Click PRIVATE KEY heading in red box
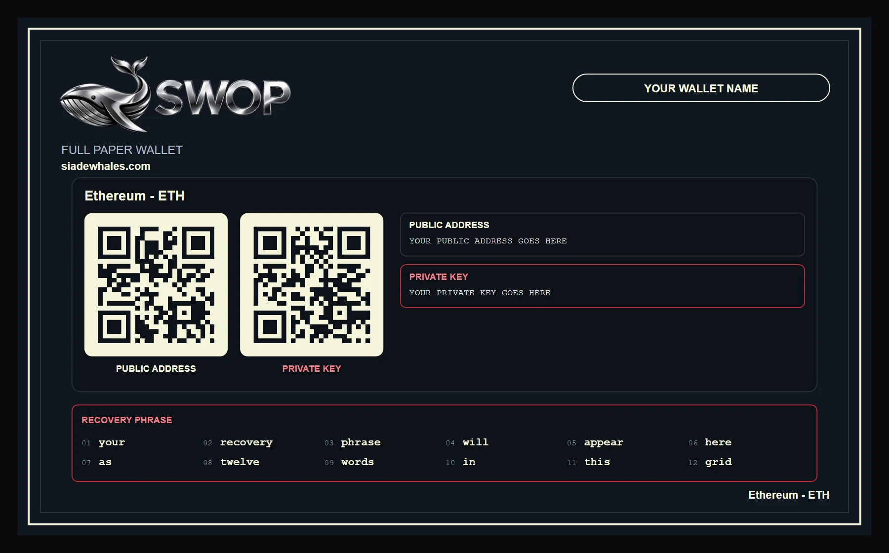Viewport: 889px width, 553px height. click(x=439, y=277)
